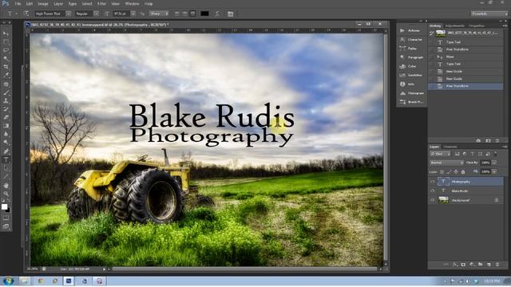
Task: Enable right align text option
Action: (x=192, y=14)
